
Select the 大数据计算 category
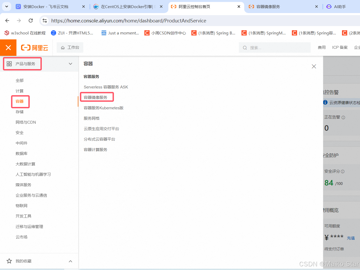25,164
